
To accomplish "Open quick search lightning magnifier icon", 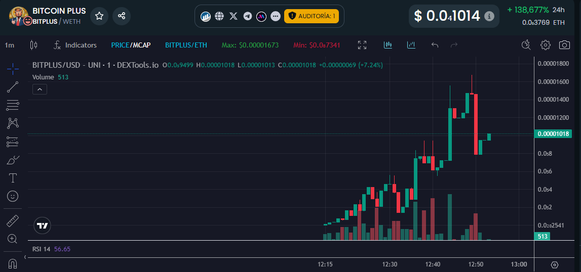I will click(526, 45).
